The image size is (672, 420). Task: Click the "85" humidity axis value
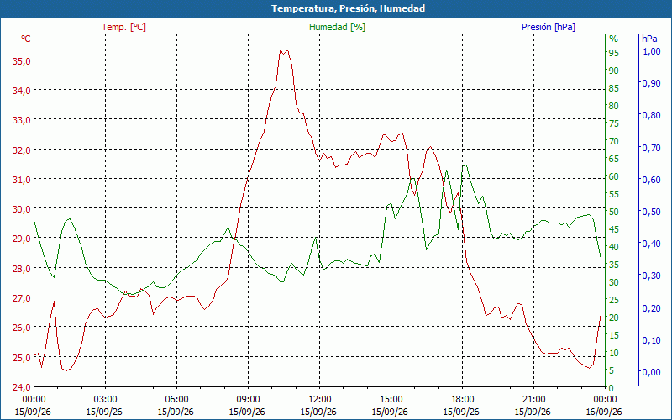[x=614, y=88]
